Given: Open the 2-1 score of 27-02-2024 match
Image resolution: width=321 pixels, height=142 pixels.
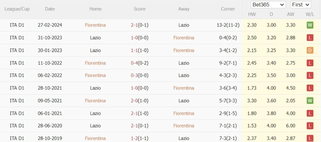Looking at the screenshot, I should (x=134, y=25).
